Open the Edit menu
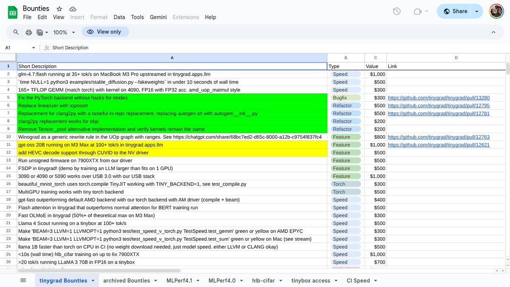This screenshot has height=287, width=510. tap(42, 17)
